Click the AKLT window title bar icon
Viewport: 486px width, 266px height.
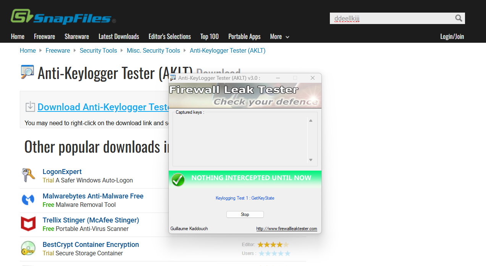[173, 78]
